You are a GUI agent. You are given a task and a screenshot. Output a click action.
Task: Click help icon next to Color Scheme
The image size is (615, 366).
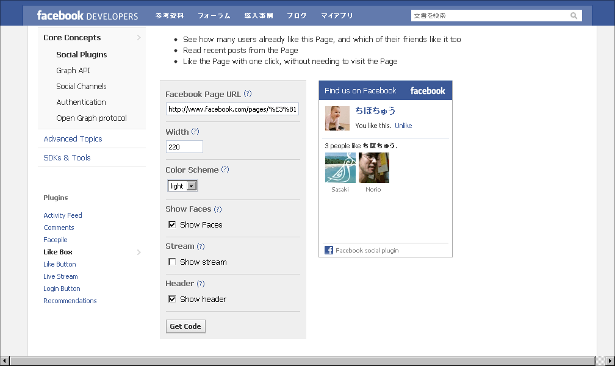pyautogui.click(x=225, y=169)
